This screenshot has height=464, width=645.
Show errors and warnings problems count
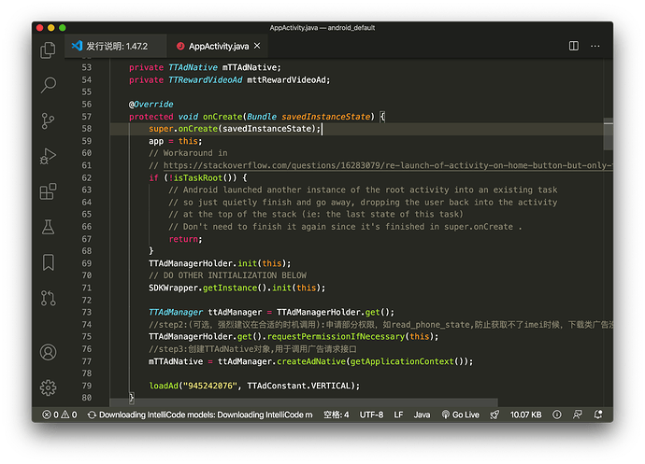click(60, 415)
